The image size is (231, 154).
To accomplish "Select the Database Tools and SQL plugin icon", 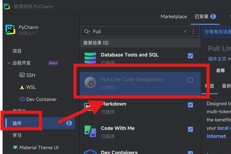I will [90, 58].
